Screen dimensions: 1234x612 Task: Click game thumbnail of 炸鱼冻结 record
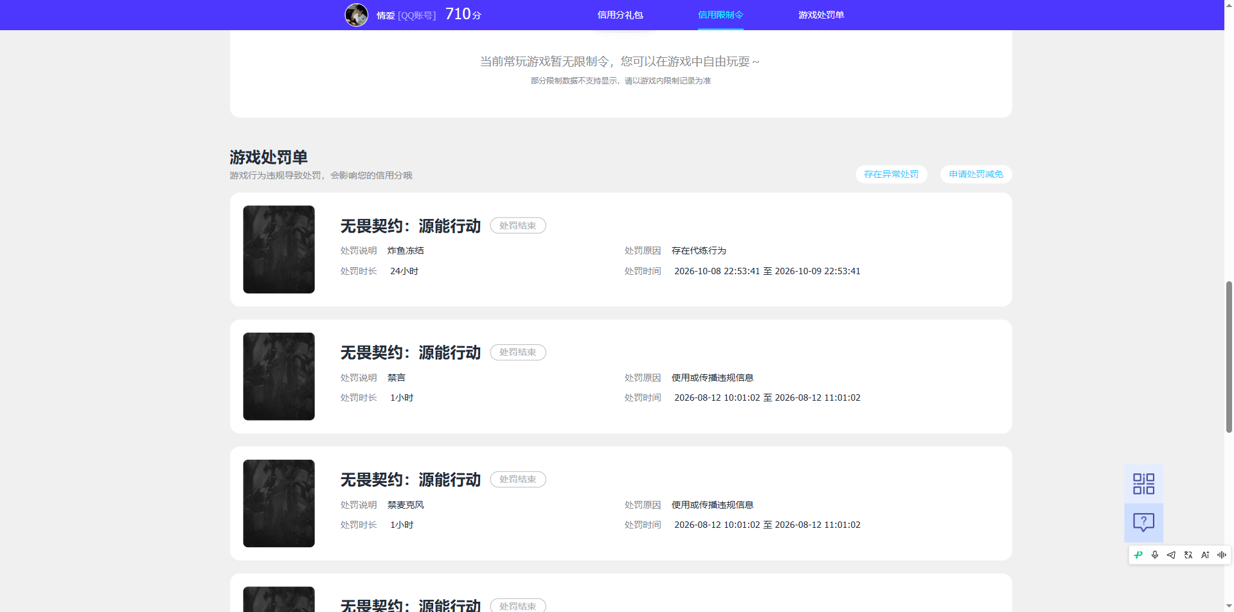click(279, 249)
